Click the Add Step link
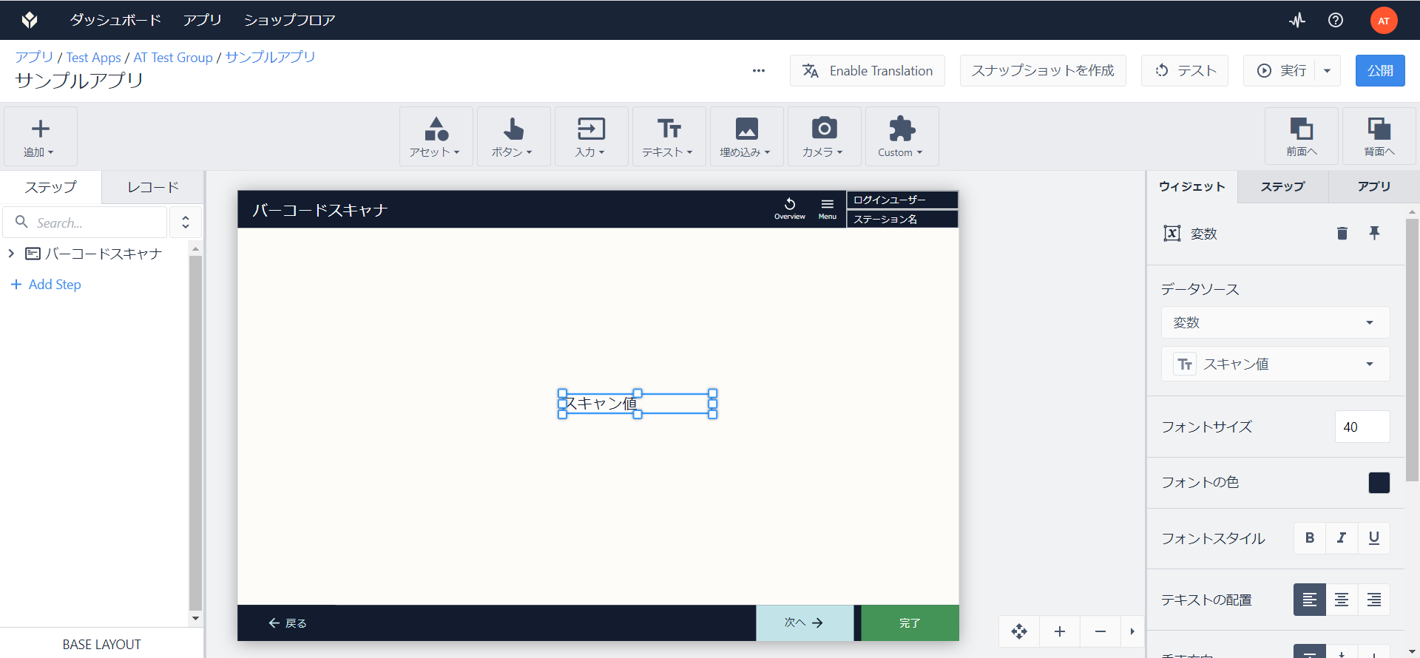This screenshot has width=1420, height=658. [x=46, y=285]
